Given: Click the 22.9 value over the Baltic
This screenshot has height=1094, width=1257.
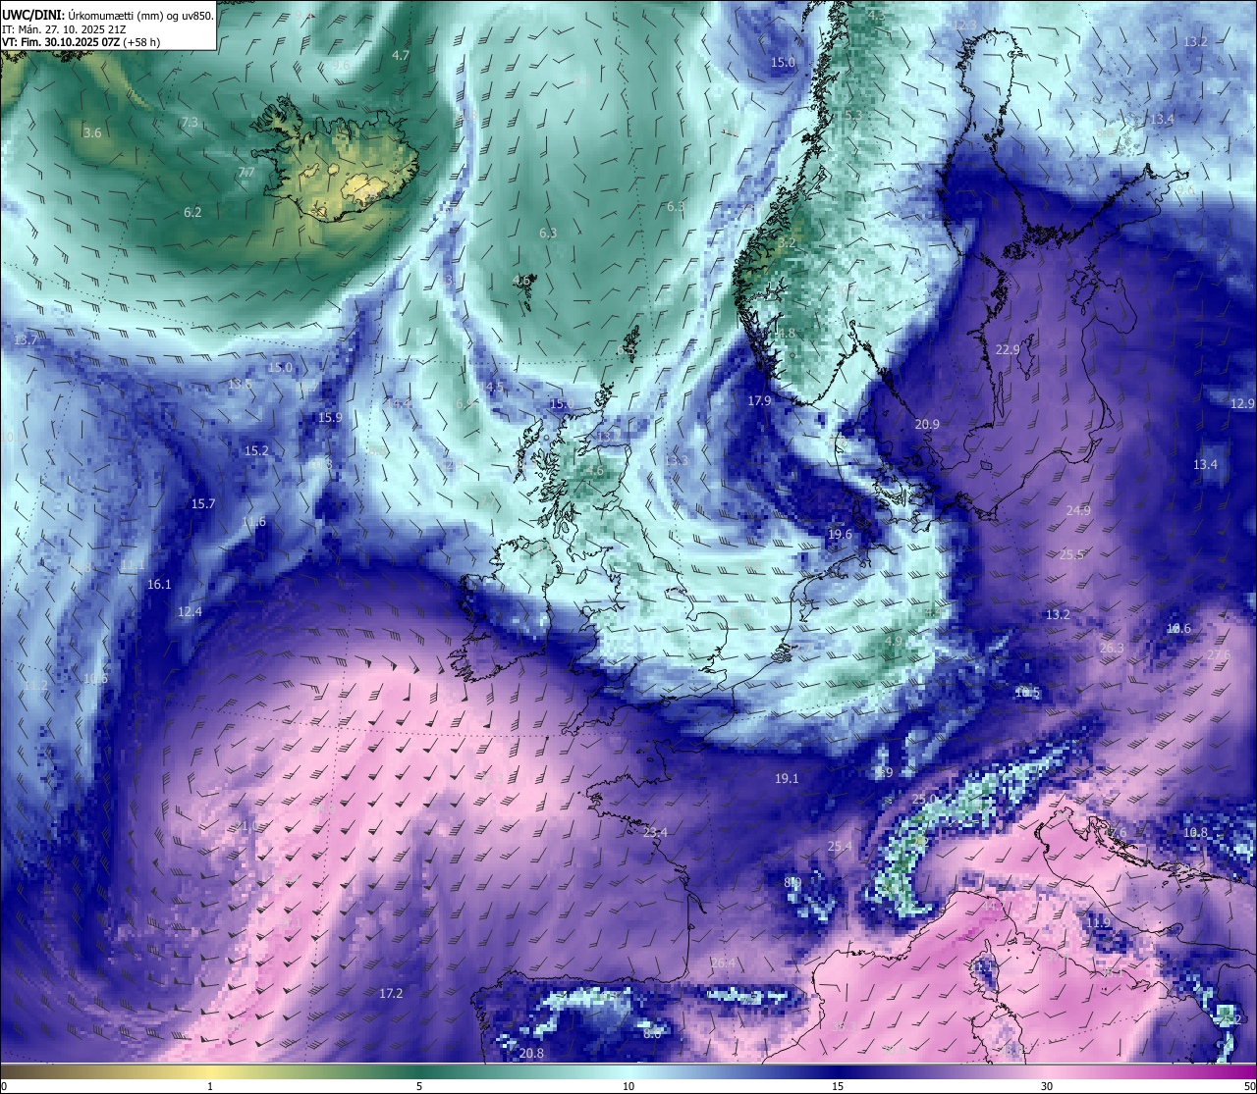Looking at the screenshot, I should click(1008, 350).
